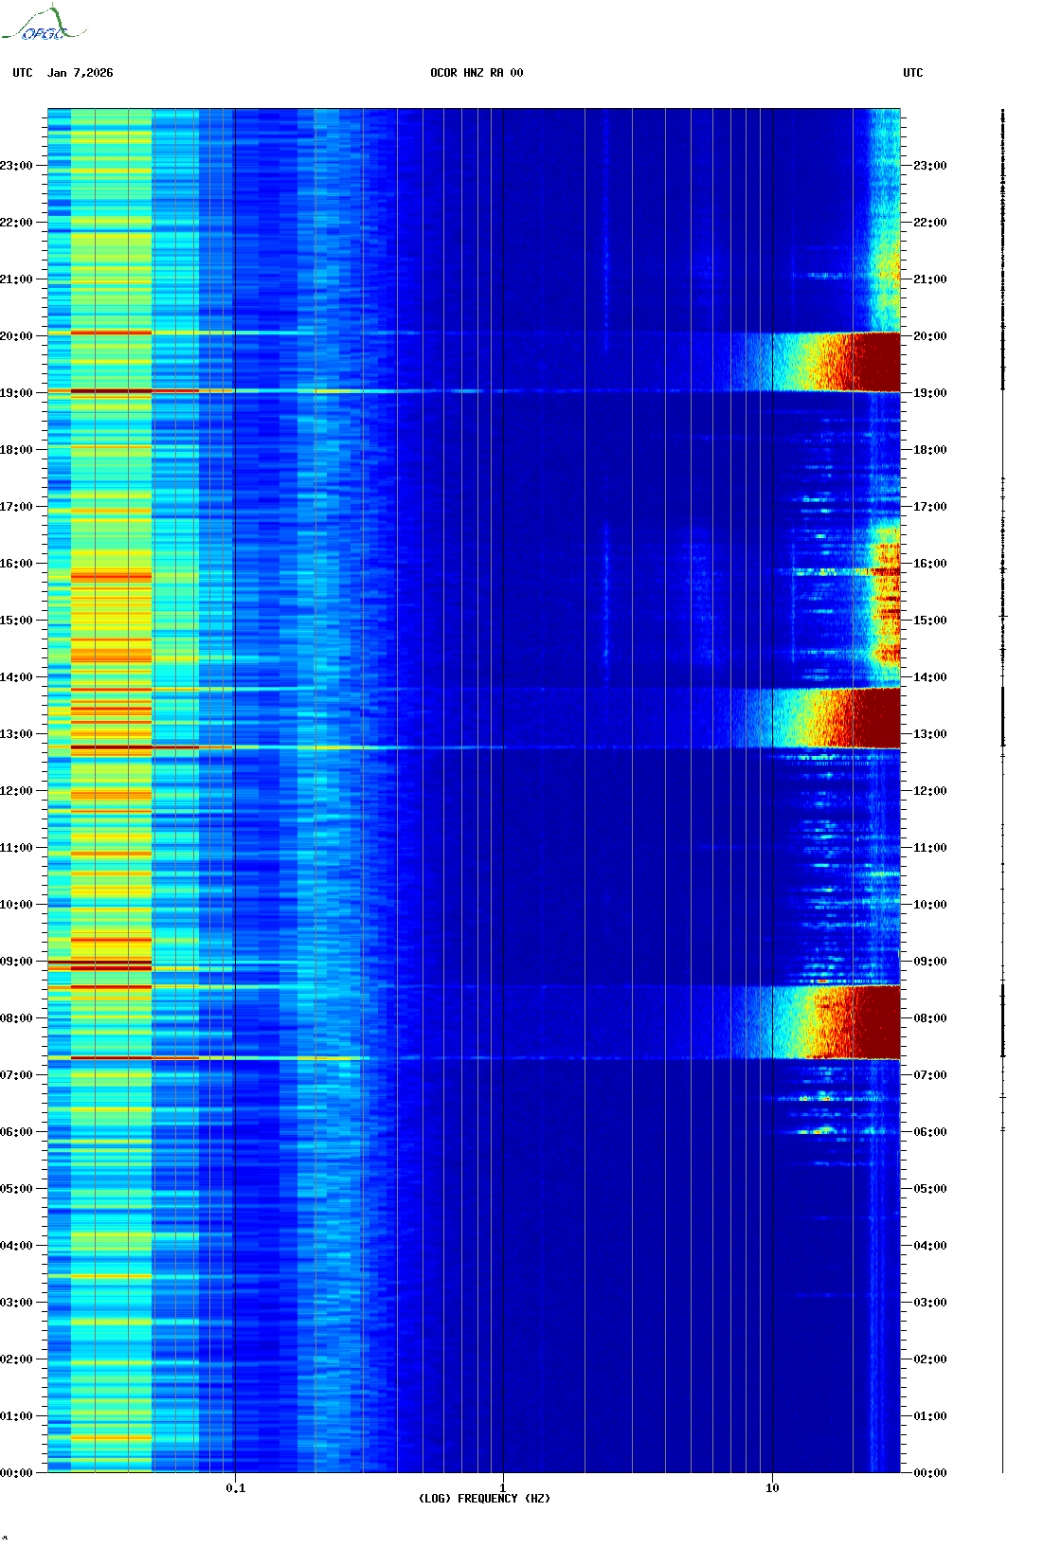Click the left-axis '03:00' time label

click(x=16, y=1303)
